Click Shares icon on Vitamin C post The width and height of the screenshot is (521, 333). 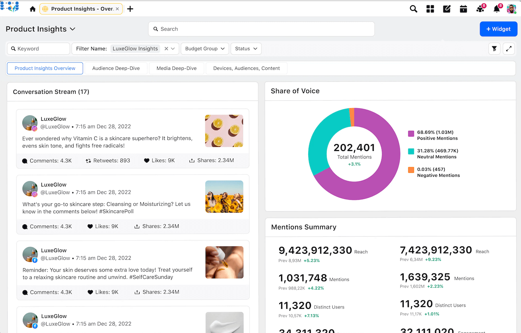point(192,161)
